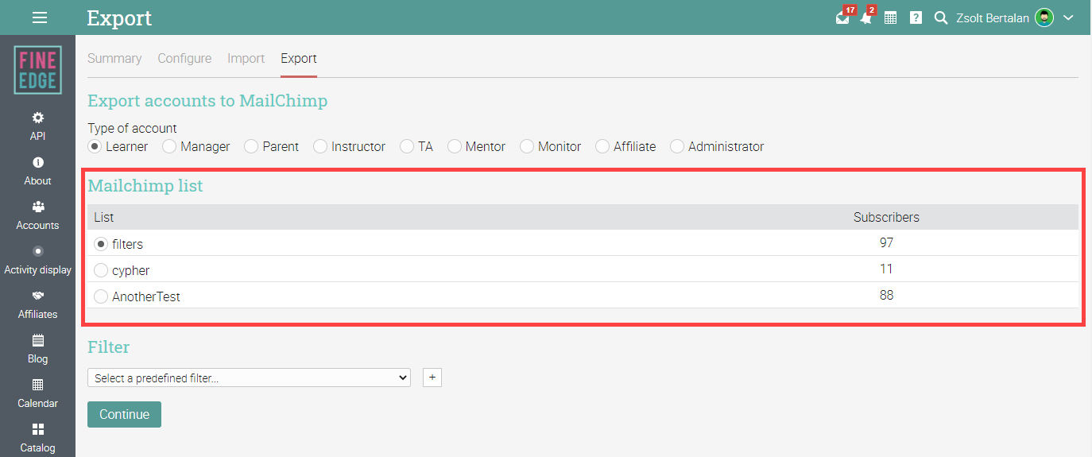Select the Administrator account type
1092x457 pixels.
(677, 146)
